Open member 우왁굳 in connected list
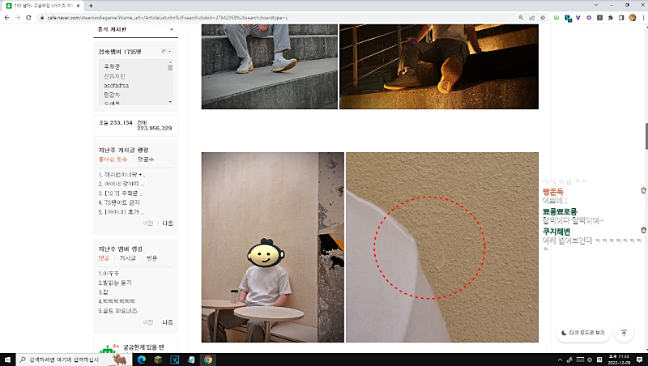This screenshot has width=648, height=366. (112, 66)
